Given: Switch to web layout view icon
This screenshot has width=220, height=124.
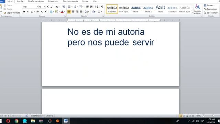Looking at the screenshot, I should [x=187, y=116].
